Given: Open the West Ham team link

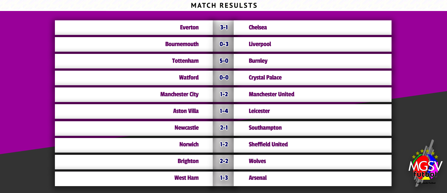Looking at the screenshot, I should pyautogui.click(x=186, y=178).
